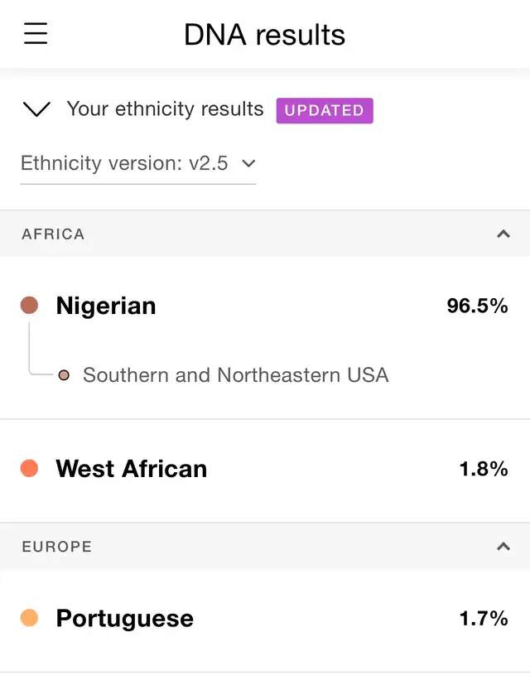This screenshot has height=690, width=530.
Task: Click the Portuguese light orange dot
Action: [30, 618]
